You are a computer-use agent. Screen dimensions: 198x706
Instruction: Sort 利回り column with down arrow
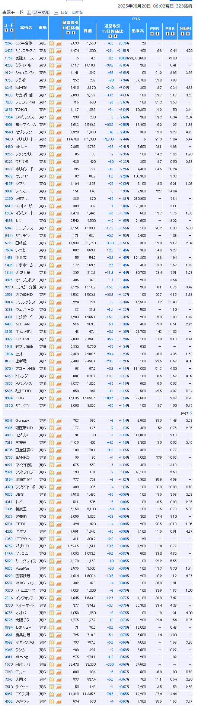pos(188,34)
